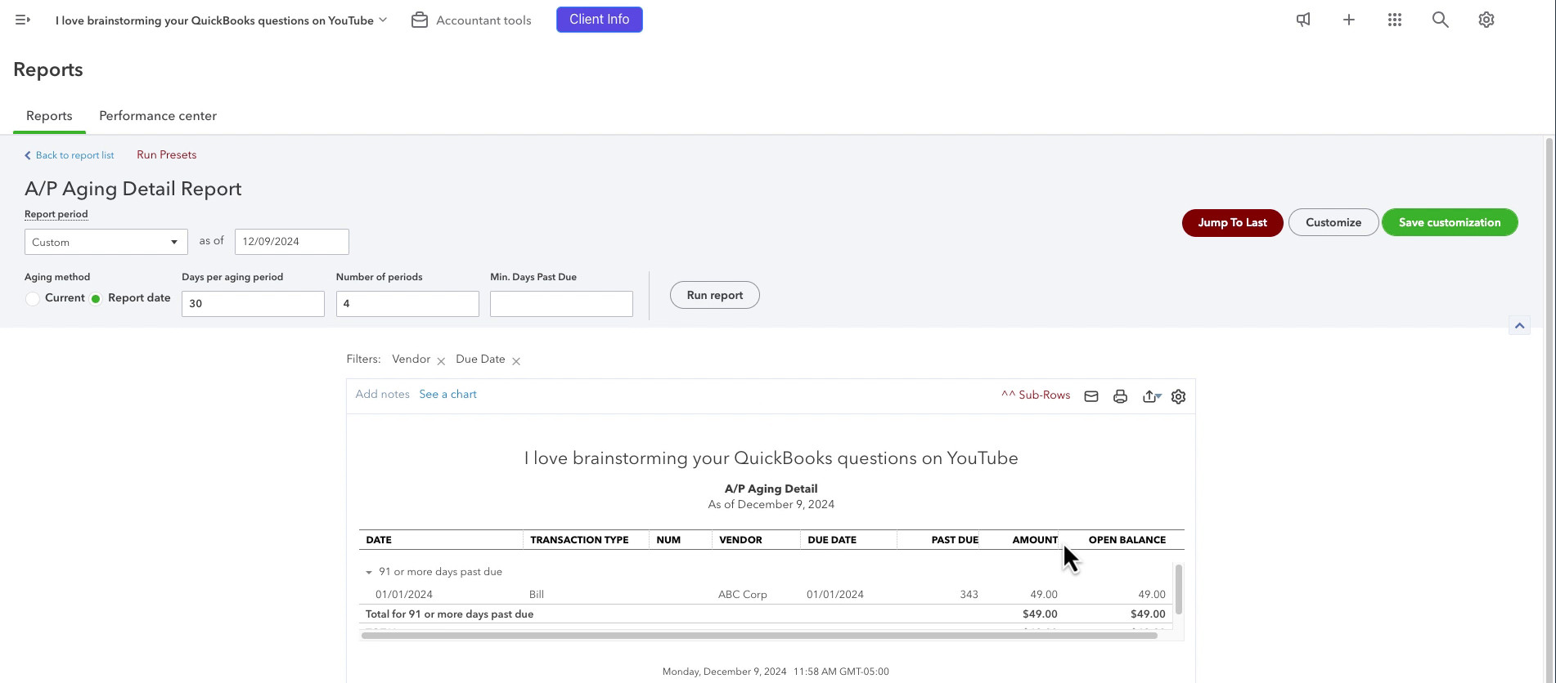
Task: Print the report via printer icon
Action: (x=1120, y=396)
